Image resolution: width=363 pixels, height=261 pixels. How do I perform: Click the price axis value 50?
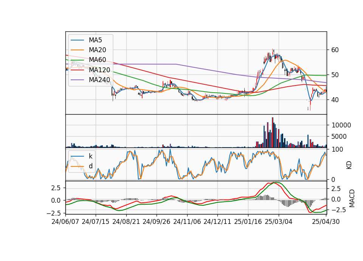coord(335,75)
